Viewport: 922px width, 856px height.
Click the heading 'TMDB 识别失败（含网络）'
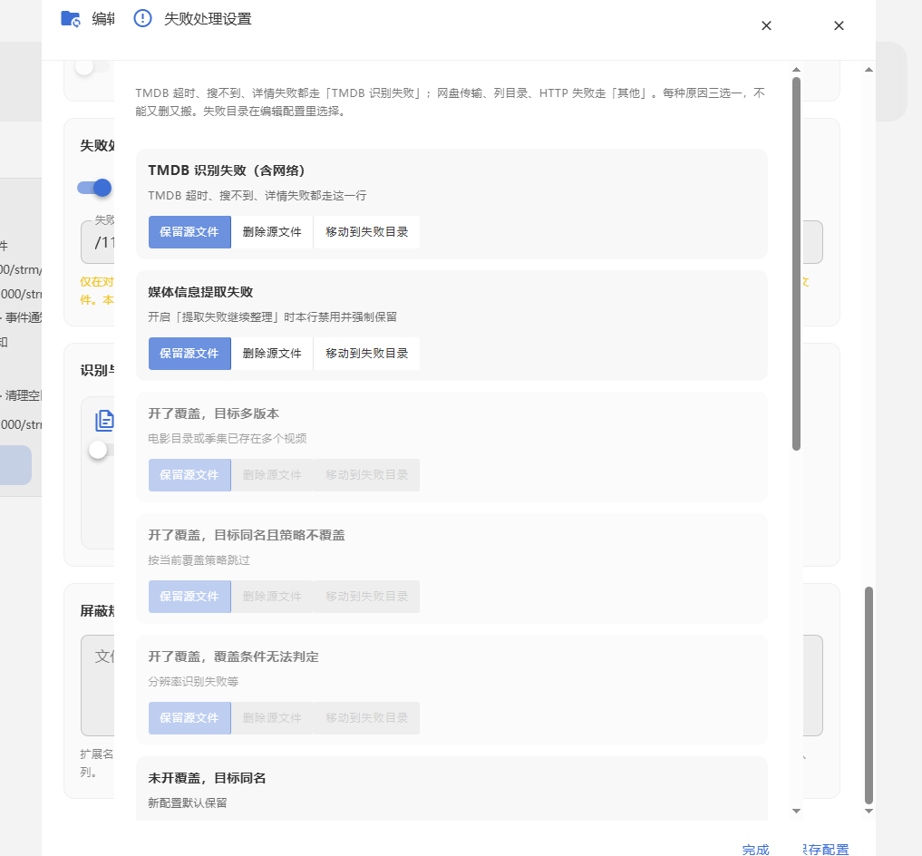point(227,170)
